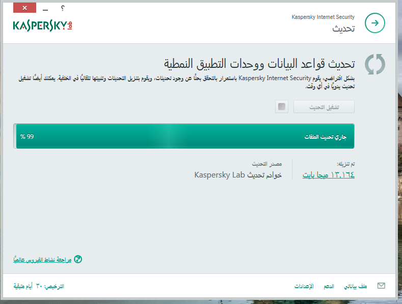Click the Kaspersky Lab logo

[43, 26]
